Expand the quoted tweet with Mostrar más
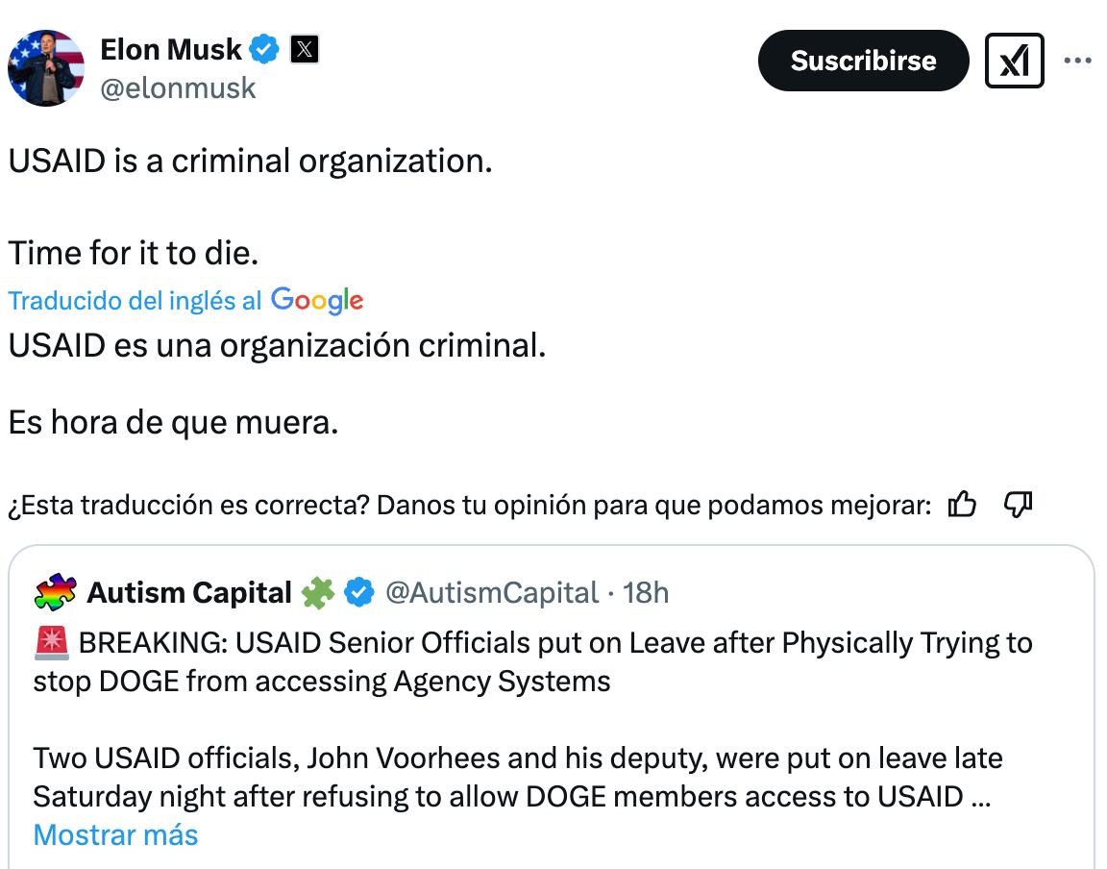 (114, 834)
